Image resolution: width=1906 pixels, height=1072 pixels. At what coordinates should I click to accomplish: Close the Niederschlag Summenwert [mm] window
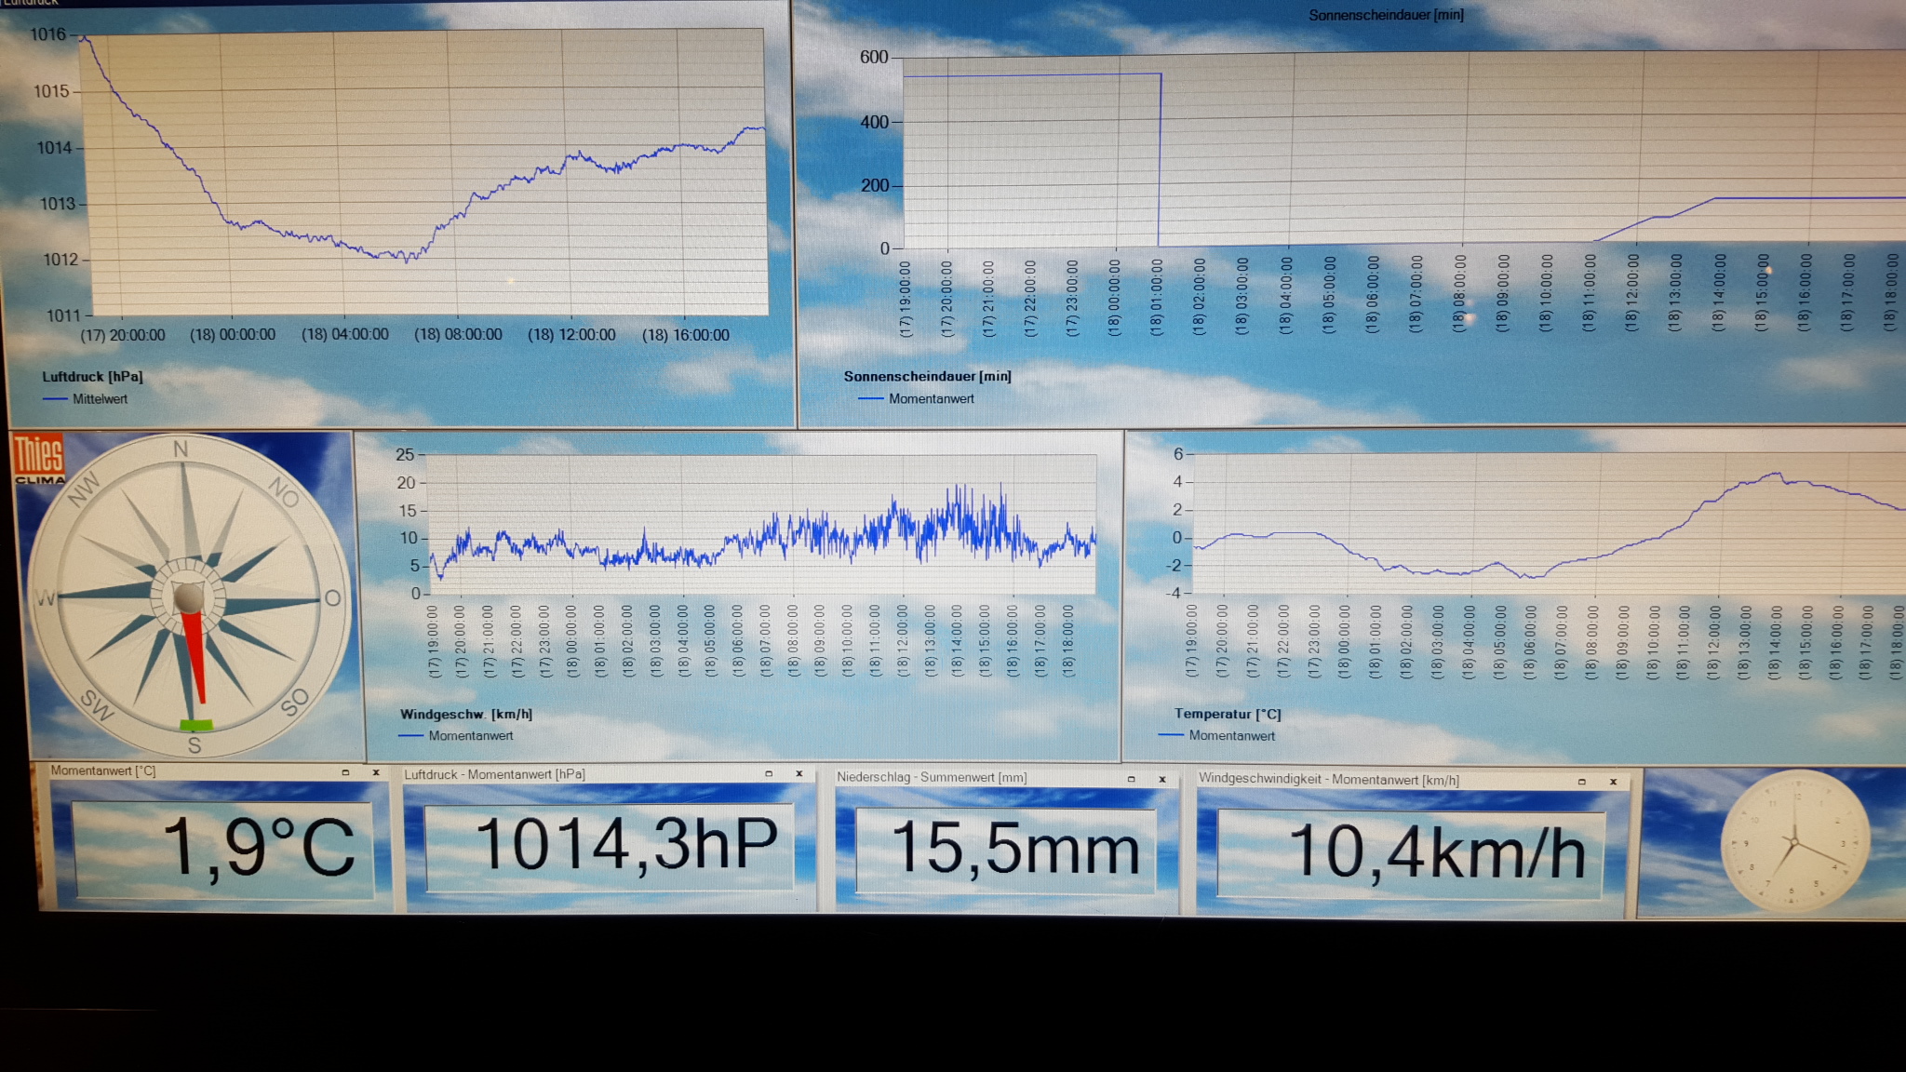tap(1161, 779)
